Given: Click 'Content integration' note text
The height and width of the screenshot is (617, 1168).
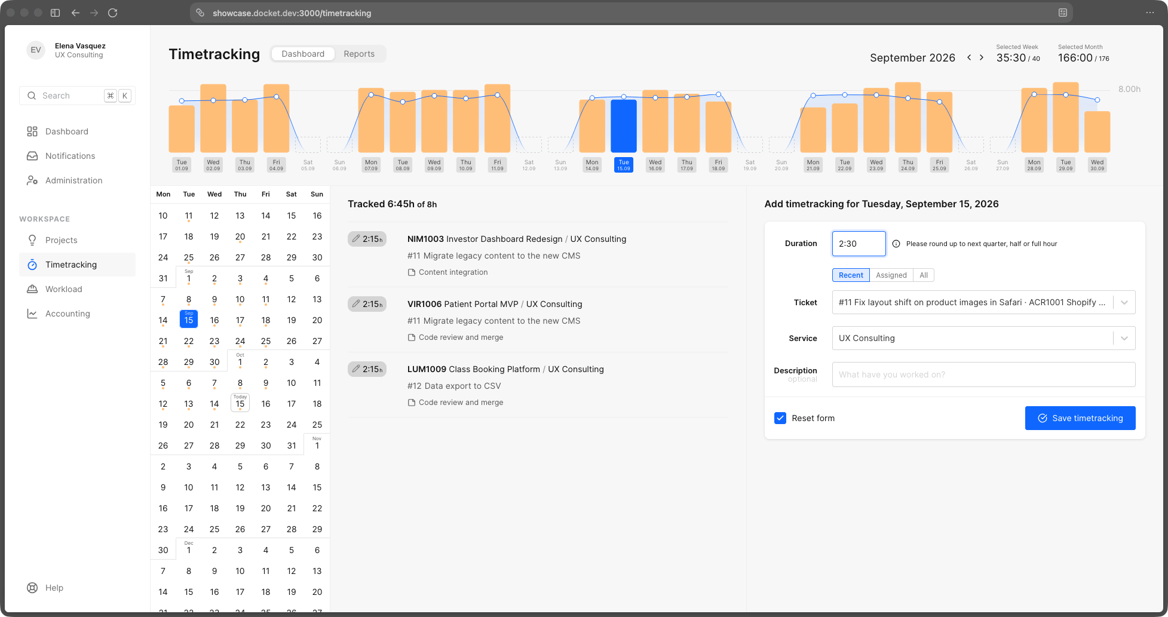Looking at the screenshot, I should (x=453, y=272).
